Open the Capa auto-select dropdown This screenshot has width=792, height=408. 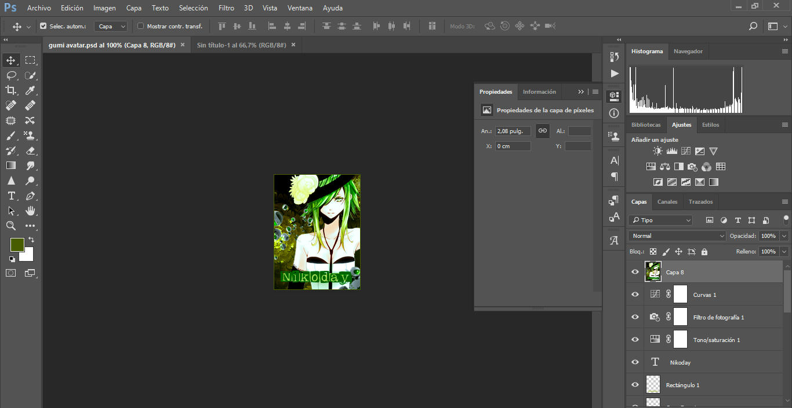(x=111, y=26)
